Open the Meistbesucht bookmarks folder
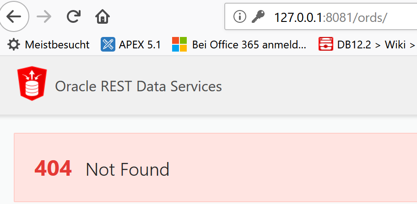The height and width of the screenshot is (204, 417). (x=49, y=45)
